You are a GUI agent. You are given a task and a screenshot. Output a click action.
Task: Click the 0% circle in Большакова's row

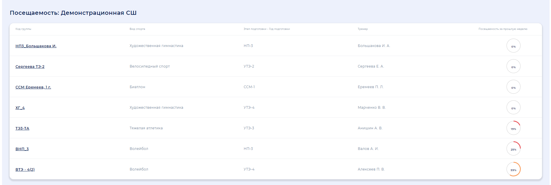click(513, 46)
